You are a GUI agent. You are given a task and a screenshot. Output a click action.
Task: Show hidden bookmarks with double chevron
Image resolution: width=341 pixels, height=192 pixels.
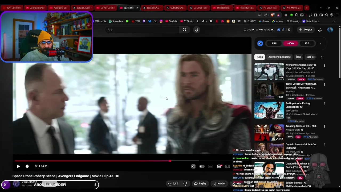(x=335, y=21)
